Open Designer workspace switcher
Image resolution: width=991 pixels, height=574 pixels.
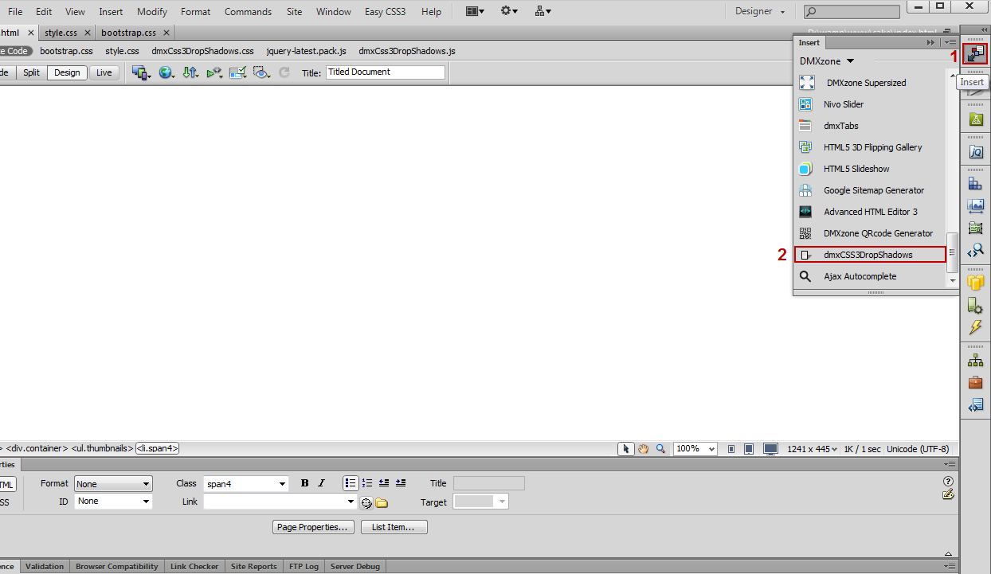click(x=760, y=11)
